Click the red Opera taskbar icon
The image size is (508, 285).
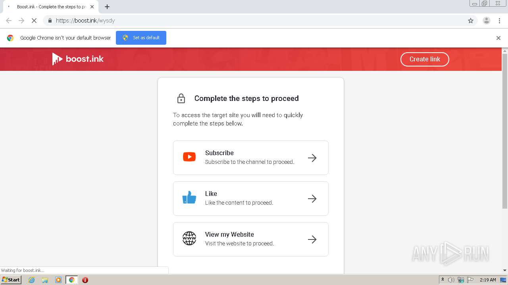[x=85, y=280]
